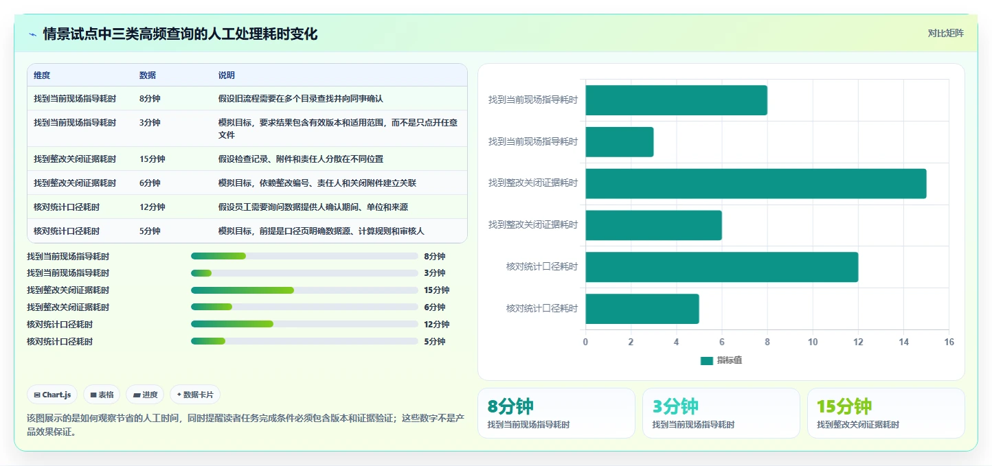Click the footnote paragraph starting 该图展示的是

[245, 425]
